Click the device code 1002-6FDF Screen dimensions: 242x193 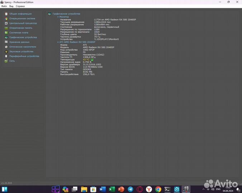89,50
